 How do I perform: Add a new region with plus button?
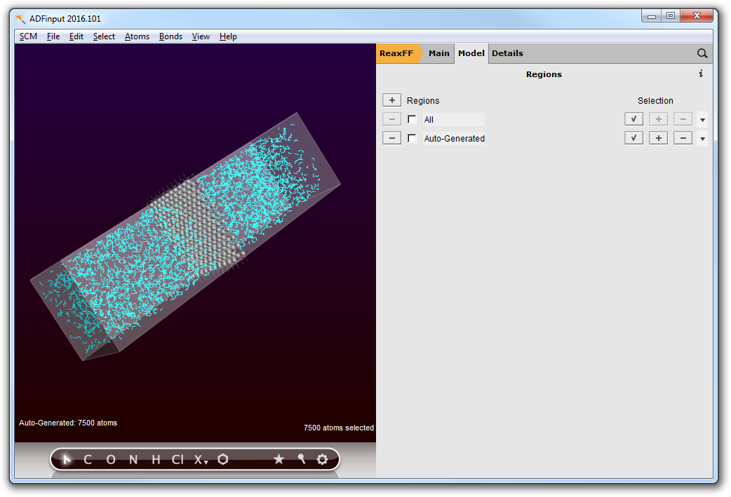click(391, 100)
